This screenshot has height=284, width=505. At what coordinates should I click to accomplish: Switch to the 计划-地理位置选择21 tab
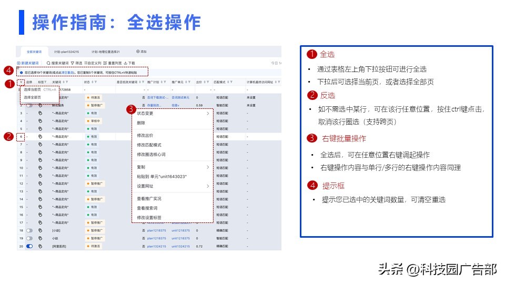click(x=106, y=52)
